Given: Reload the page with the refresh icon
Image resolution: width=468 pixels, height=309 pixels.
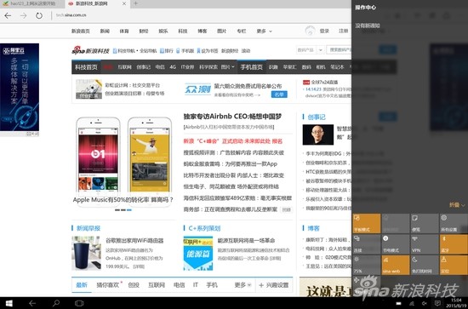Looking at the screenshot, I should [x=39, y=15].
